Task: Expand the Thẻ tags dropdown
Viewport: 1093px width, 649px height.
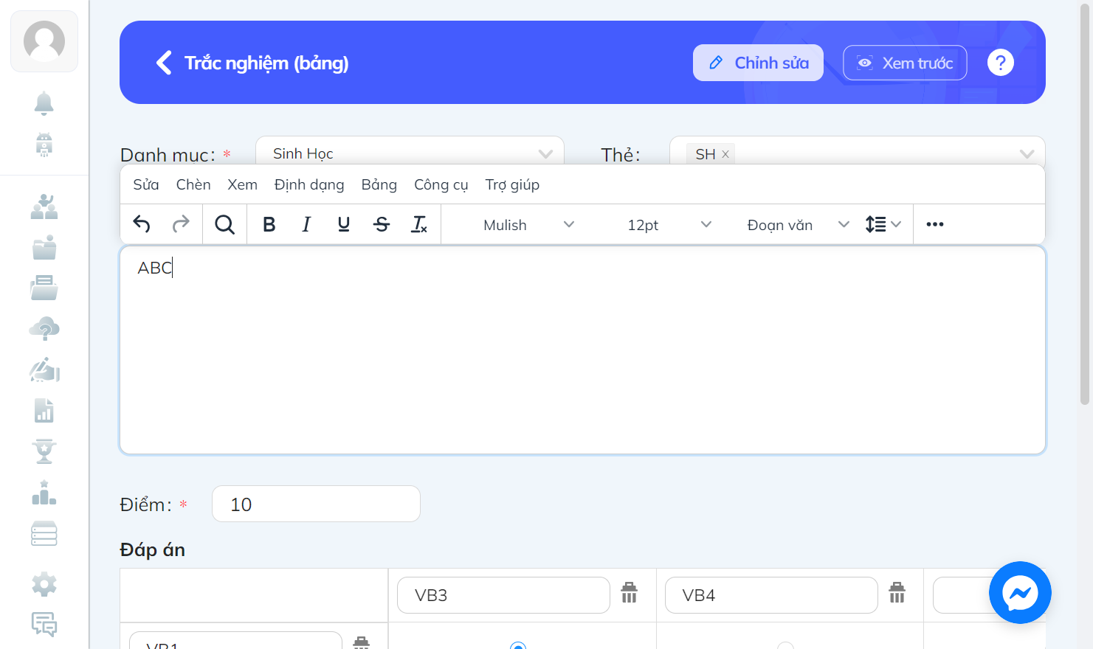Action: pos(1027,153)
